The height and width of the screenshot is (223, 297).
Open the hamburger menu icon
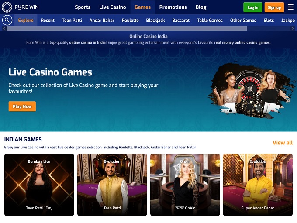290,7
